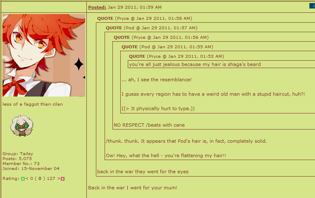Click the green minus rating icon
This screenshot has width=315, height=198.
pyautogui.click(x=23, y=179)
